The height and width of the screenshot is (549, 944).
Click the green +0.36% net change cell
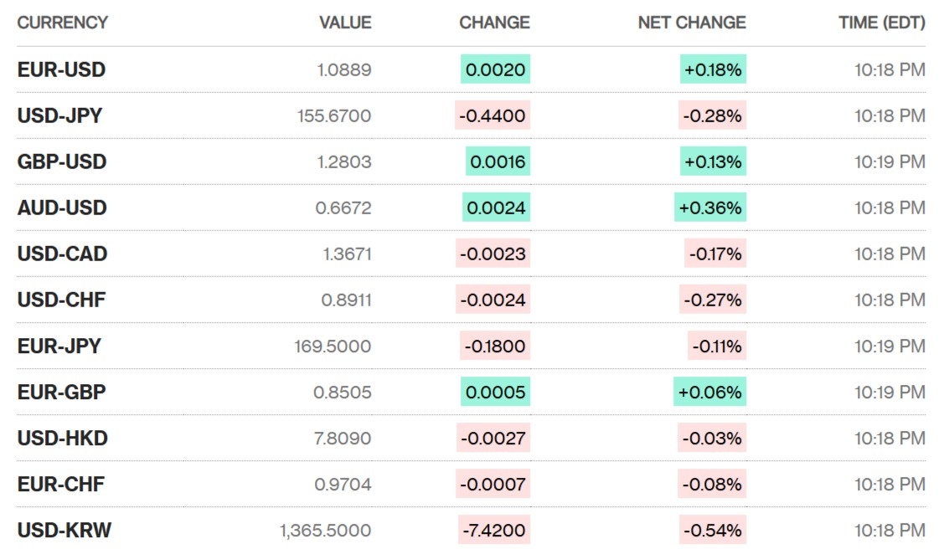pyautogui.click(x=710, y=208)
